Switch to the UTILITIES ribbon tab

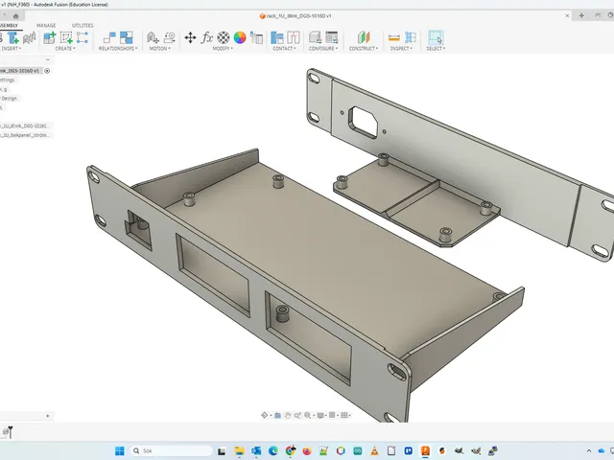pos(83,26)
